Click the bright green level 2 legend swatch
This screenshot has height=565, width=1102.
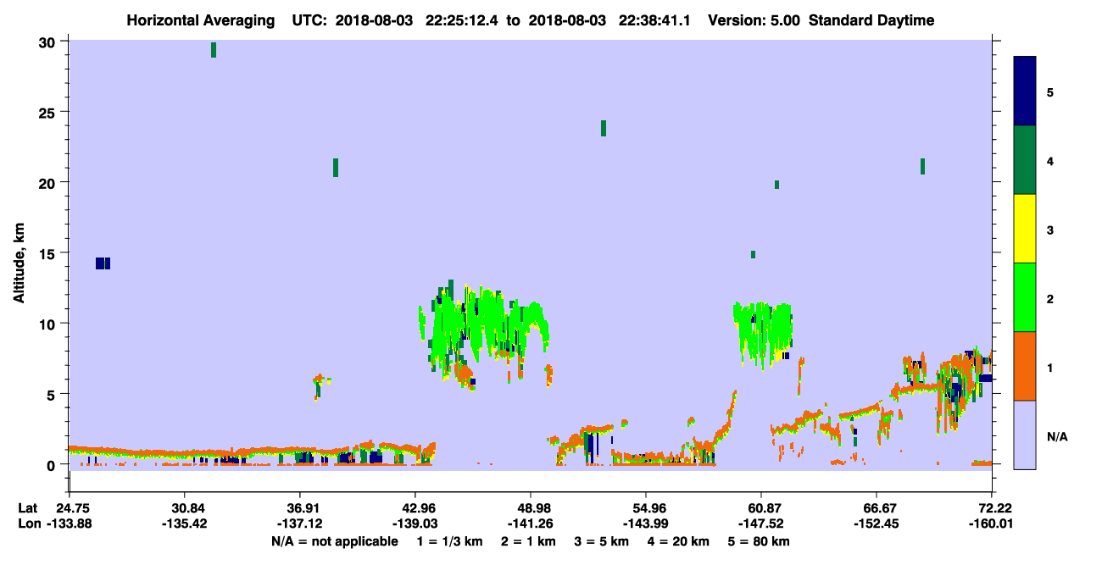[1025, 297]
